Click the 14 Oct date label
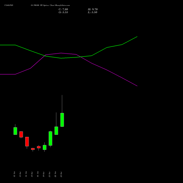The height and width of the screenshot is (183, 183). (x=26, y=174)
